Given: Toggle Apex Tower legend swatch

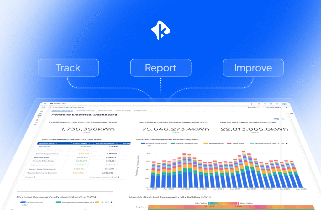Looking at the screenshot, I should tap(229, 143).
